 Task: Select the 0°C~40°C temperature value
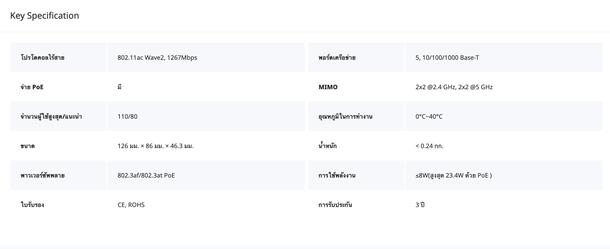[429, 117]
